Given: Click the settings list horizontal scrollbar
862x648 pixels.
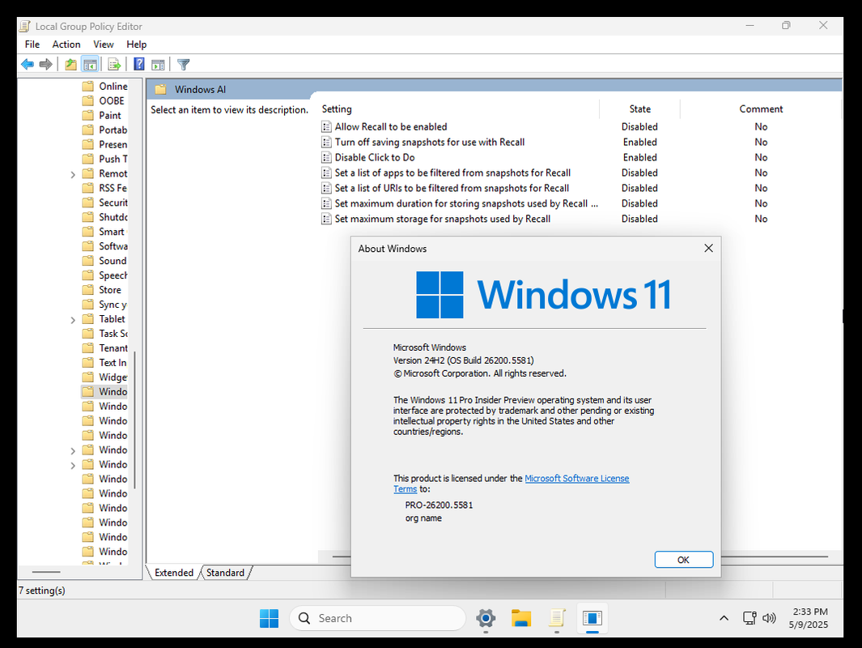Looking at the screenshot, I should 774,556.
